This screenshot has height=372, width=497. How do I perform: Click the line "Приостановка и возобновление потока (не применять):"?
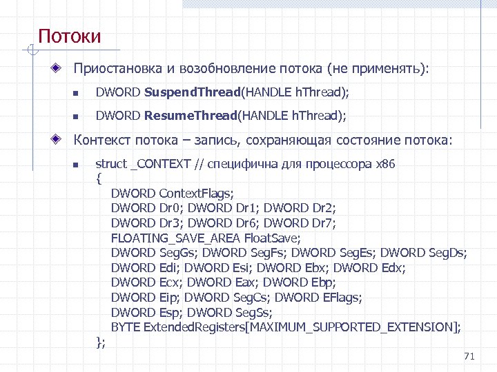pyautogui.click(x=251, y=69)
